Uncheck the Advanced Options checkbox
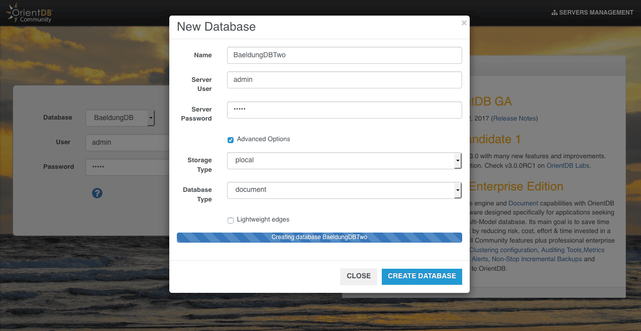The width and height of the screenshot is (641, 331). tap(231, 140)
